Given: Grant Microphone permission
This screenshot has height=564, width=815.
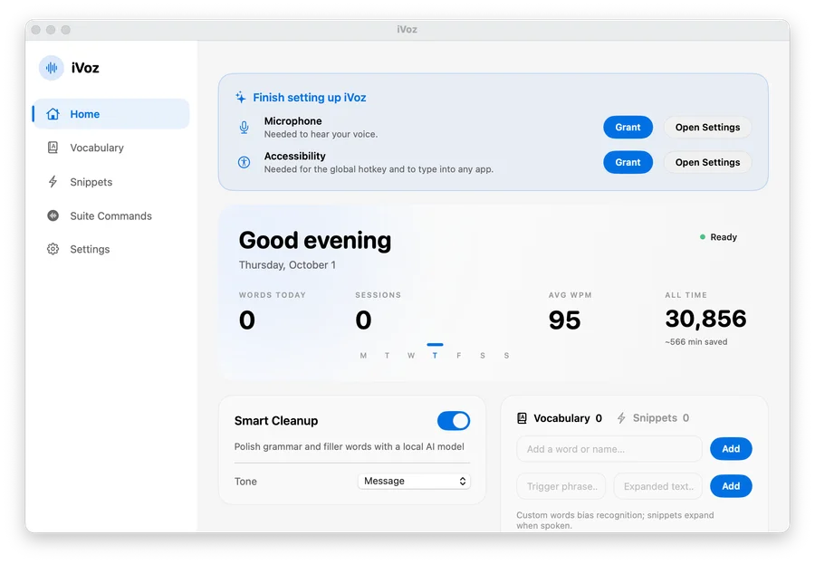Looking at the screenshot, I should coord(628,128).
